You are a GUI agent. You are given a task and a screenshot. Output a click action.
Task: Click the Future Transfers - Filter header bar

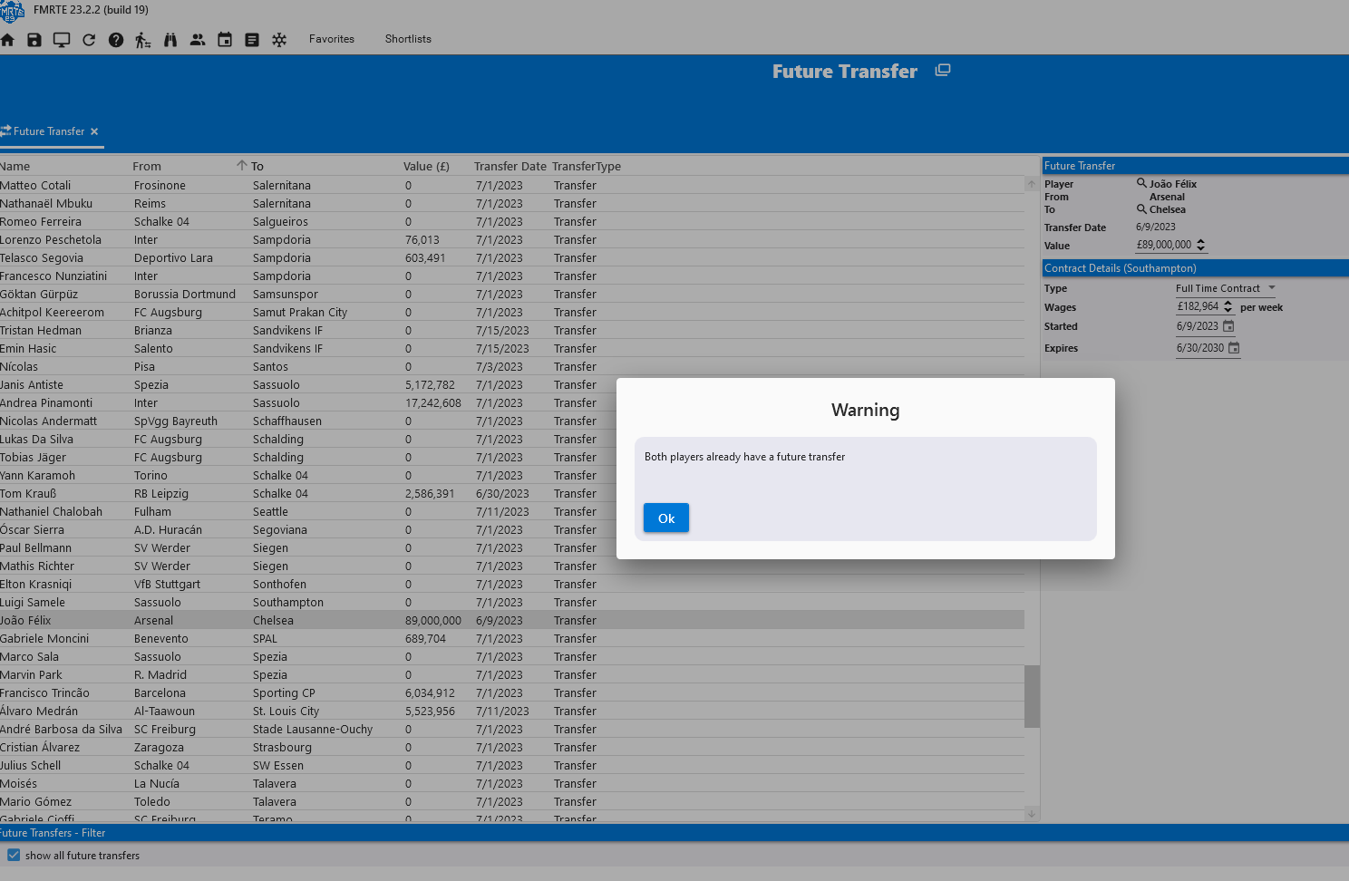tap(674, 832)
